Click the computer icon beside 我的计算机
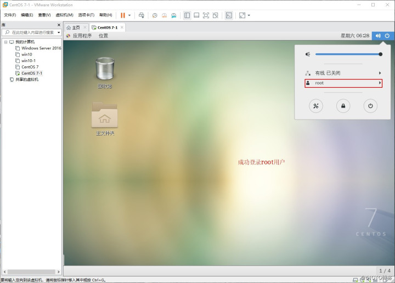The image size is (395, 283). click(12, 42)
